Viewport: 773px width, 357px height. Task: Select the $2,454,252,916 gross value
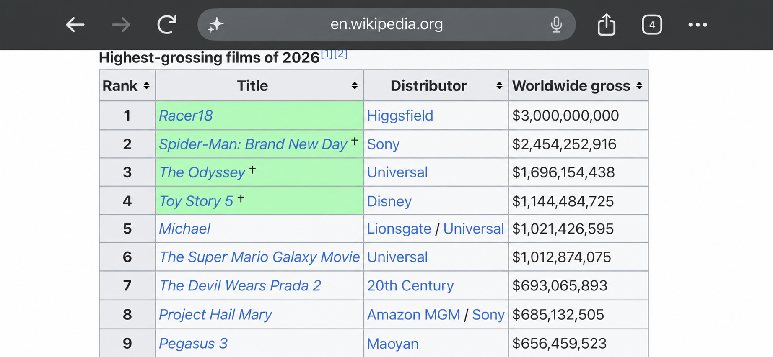564,144
